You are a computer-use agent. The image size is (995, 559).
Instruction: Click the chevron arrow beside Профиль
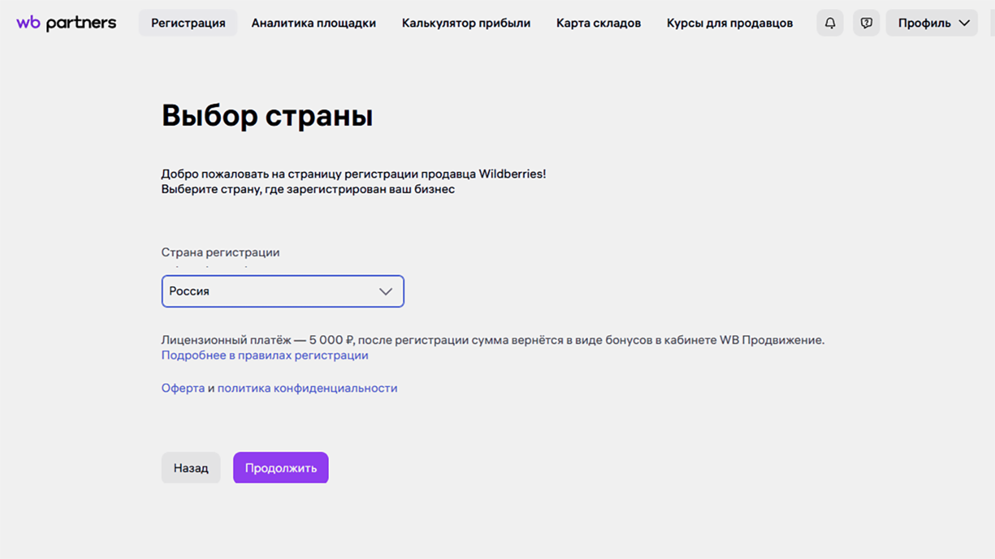[964, 23]
